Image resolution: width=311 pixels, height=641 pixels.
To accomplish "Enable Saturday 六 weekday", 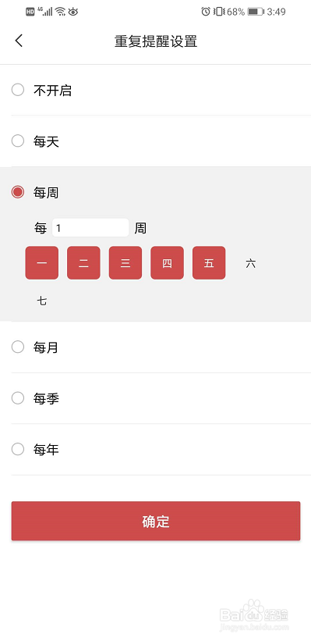I will click(251, 263).
